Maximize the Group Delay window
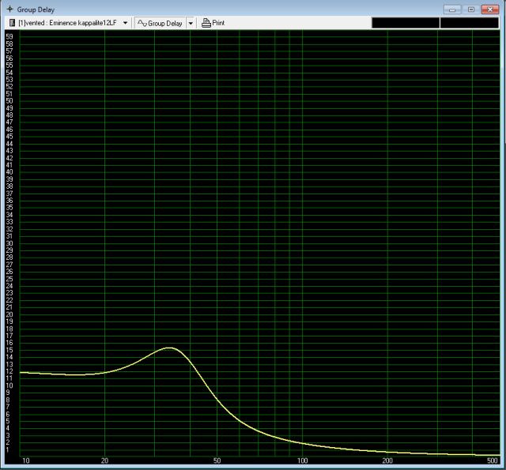The height and width of the screenshot is (470, 506). (470, 9)
